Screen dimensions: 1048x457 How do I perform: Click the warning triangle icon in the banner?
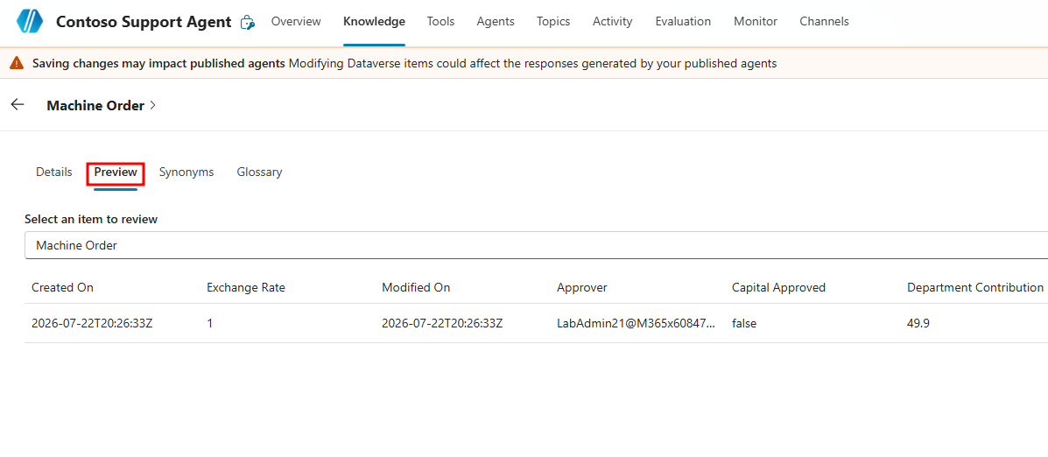(x=17, y=63)
